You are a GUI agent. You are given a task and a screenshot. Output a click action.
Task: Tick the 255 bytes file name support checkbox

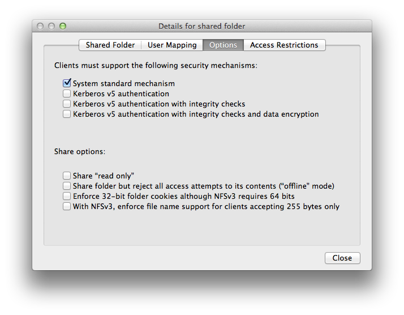[x=67, y=206]
